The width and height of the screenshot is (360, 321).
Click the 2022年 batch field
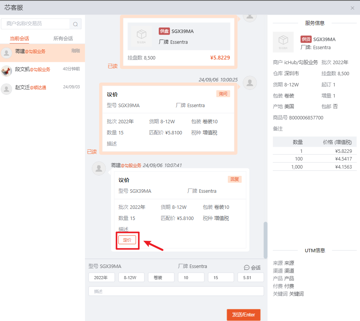(x=101, y=278)
